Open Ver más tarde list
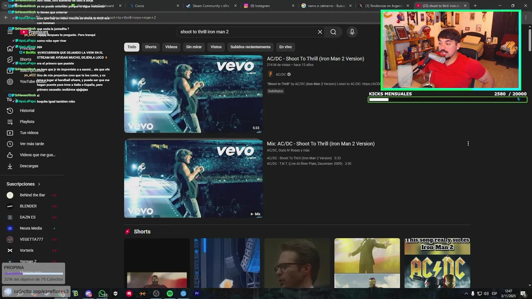Image resolution: width=532 pixels, height=299 pixels. point(32,144)
